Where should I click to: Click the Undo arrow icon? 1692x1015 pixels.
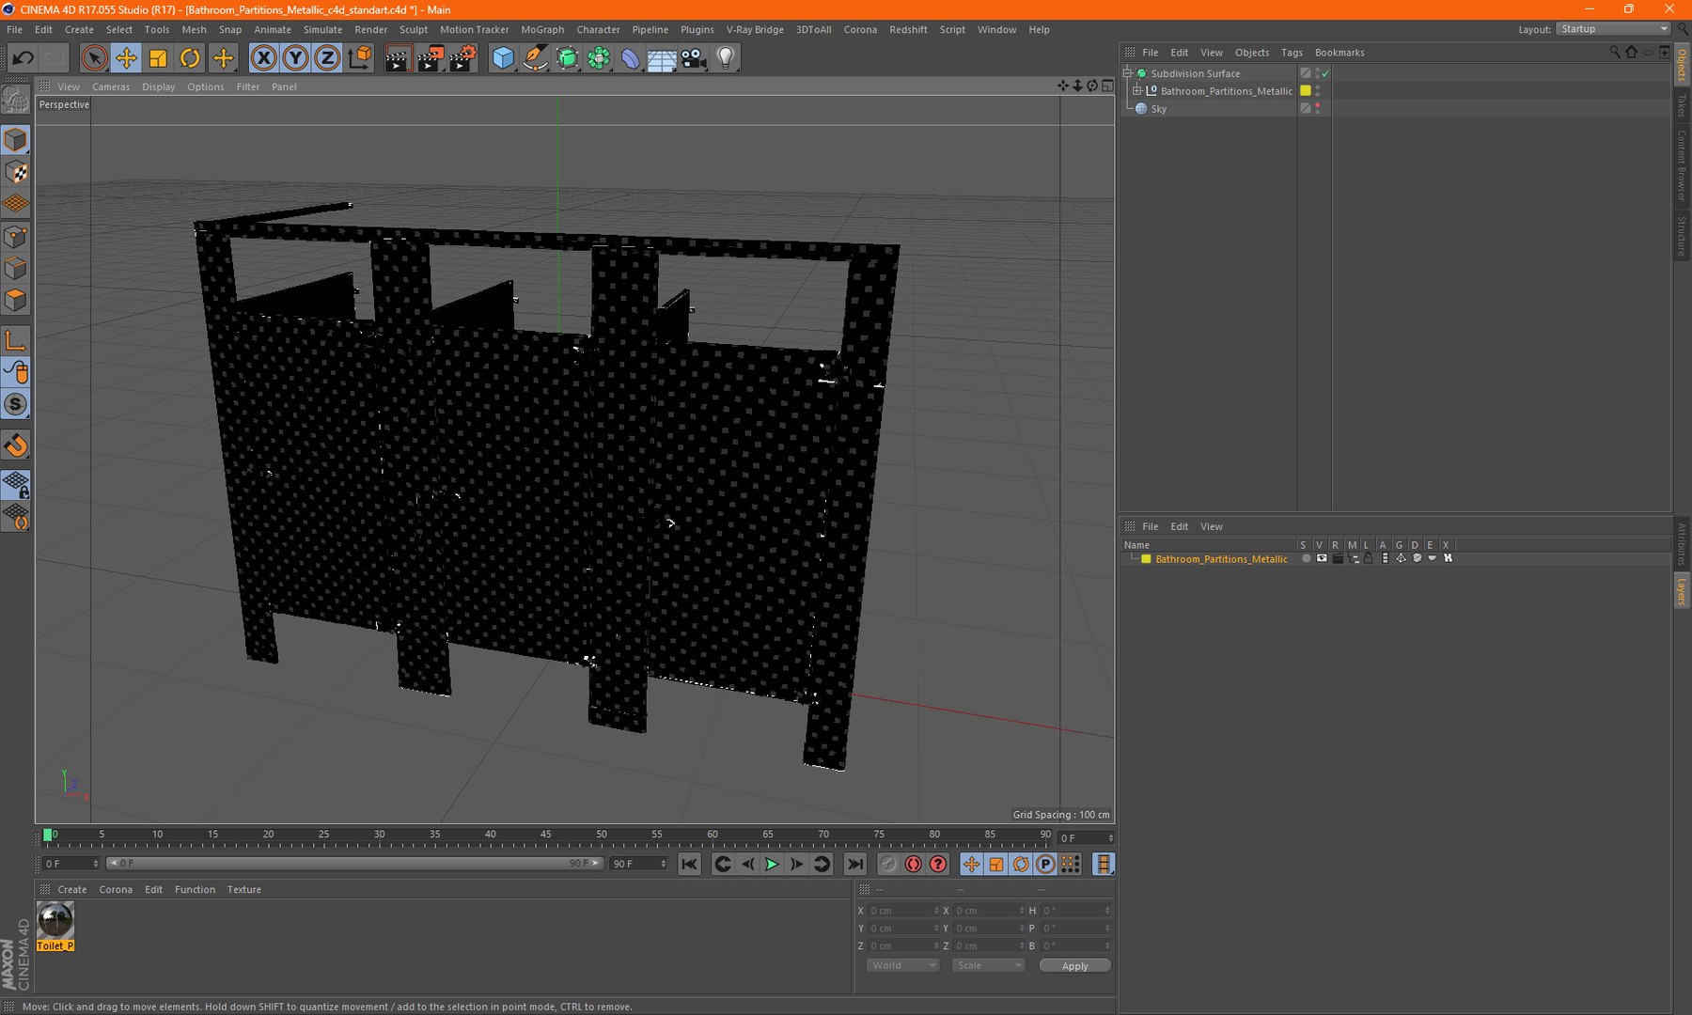pos(23,58)
